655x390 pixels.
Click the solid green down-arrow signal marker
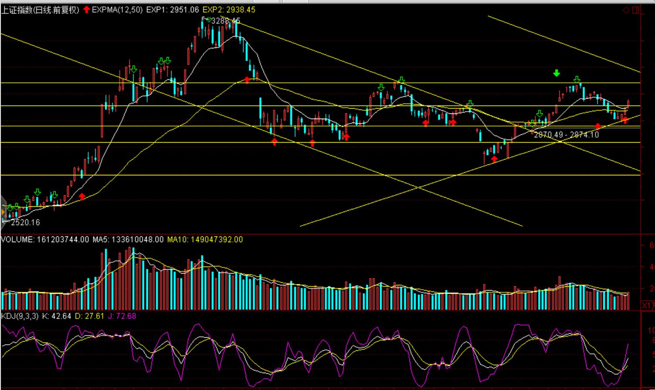pyautogui.click(x=556, y=73)
